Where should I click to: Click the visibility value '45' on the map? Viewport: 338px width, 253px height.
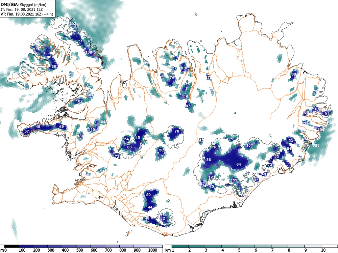(x=138, y=138)
